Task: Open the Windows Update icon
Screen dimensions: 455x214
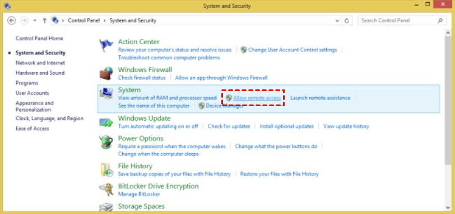Action: point(106,122)
